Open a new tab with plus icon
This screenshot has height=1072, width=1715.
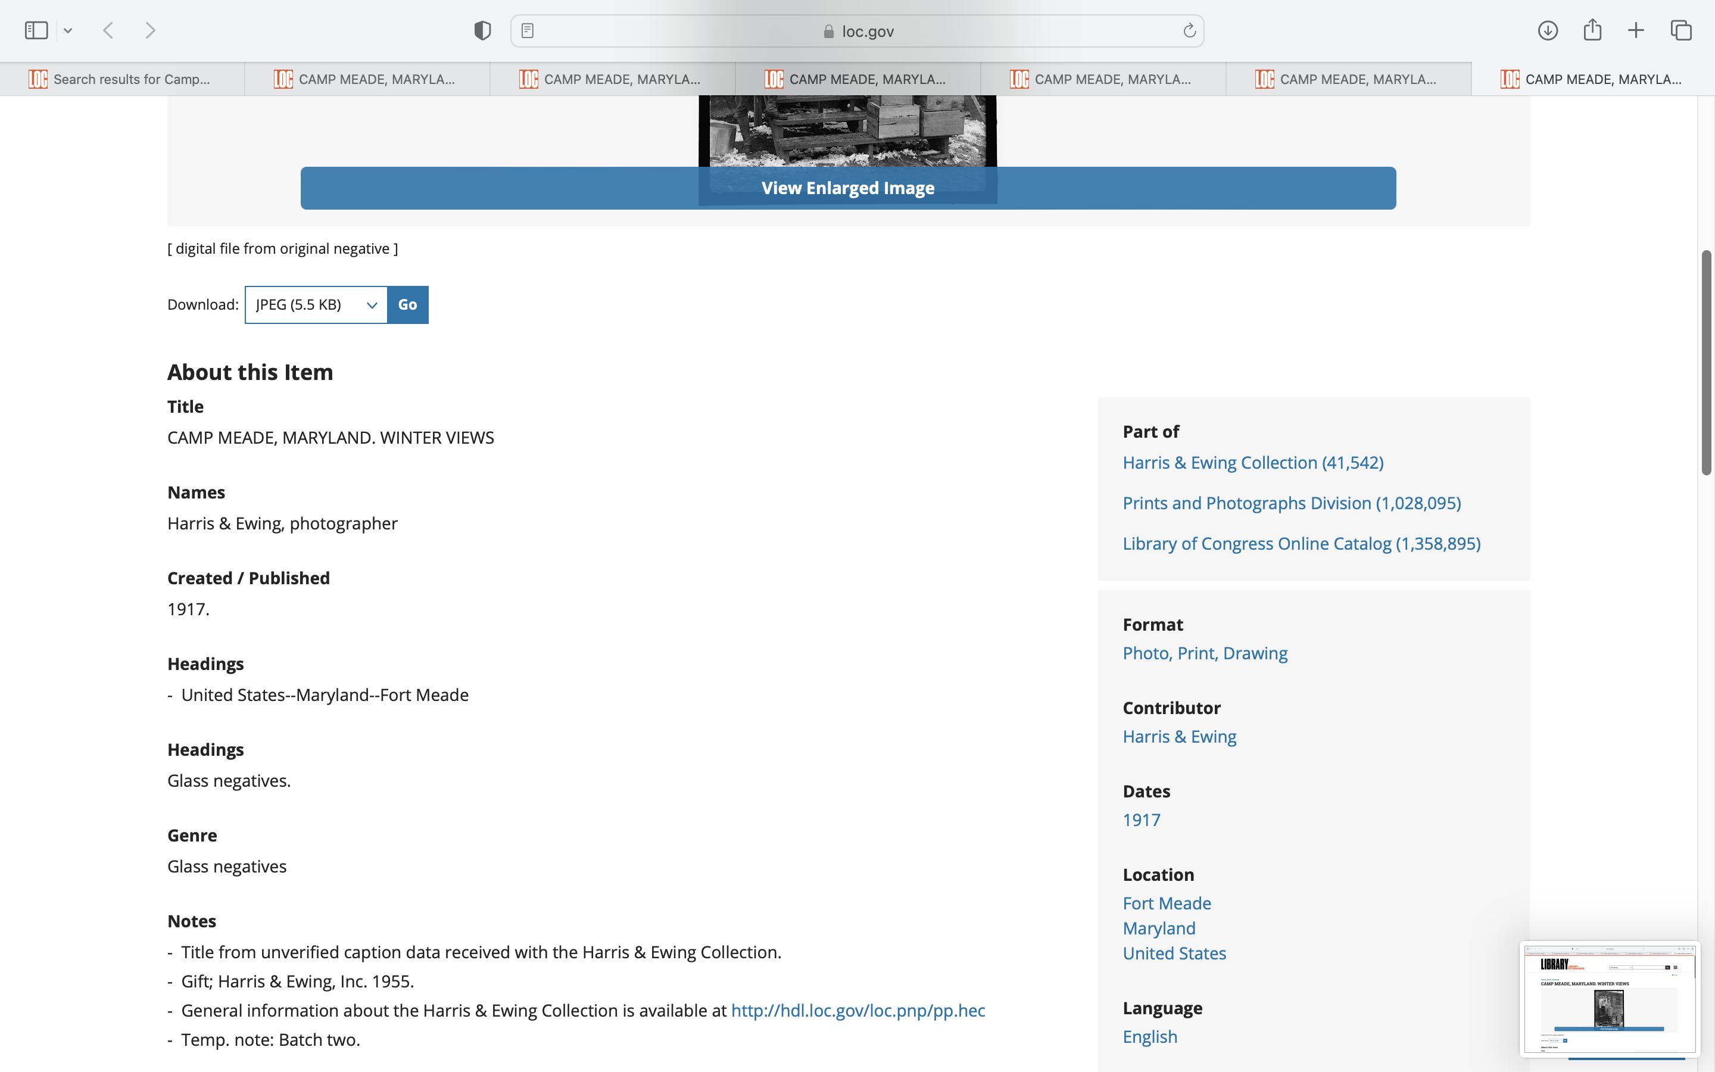(x=1636, y=30)
